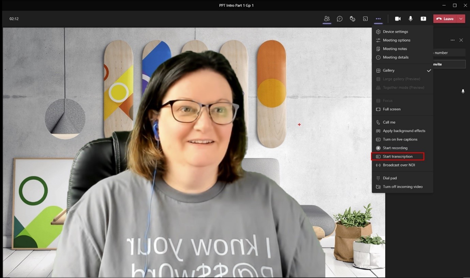Click the Share content tray icon
The image size is (470, 278).
coord(423,19)
